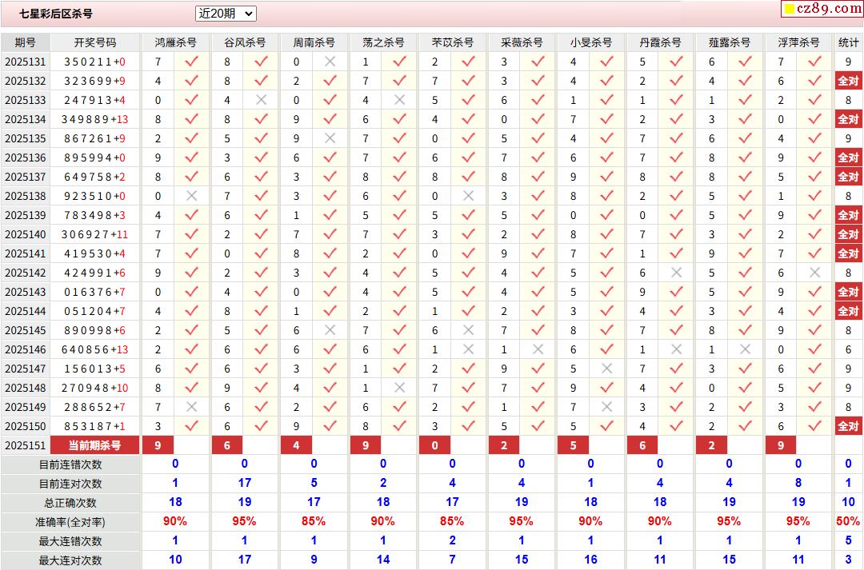Screen dimensions: 864x570
Task: Click the red checkmark for 丹霞杀号 in row 2025139
Action: tap(676, 215)
